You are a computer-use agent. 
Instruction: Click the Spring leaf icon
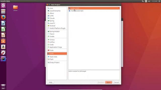pos(49,21)
